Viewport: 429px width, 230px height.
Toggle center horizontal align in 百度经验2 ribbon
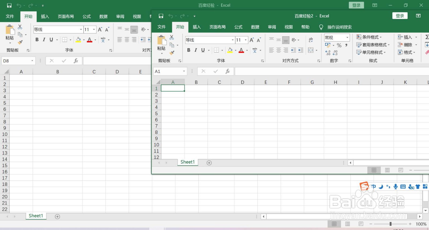click(279, 50)
